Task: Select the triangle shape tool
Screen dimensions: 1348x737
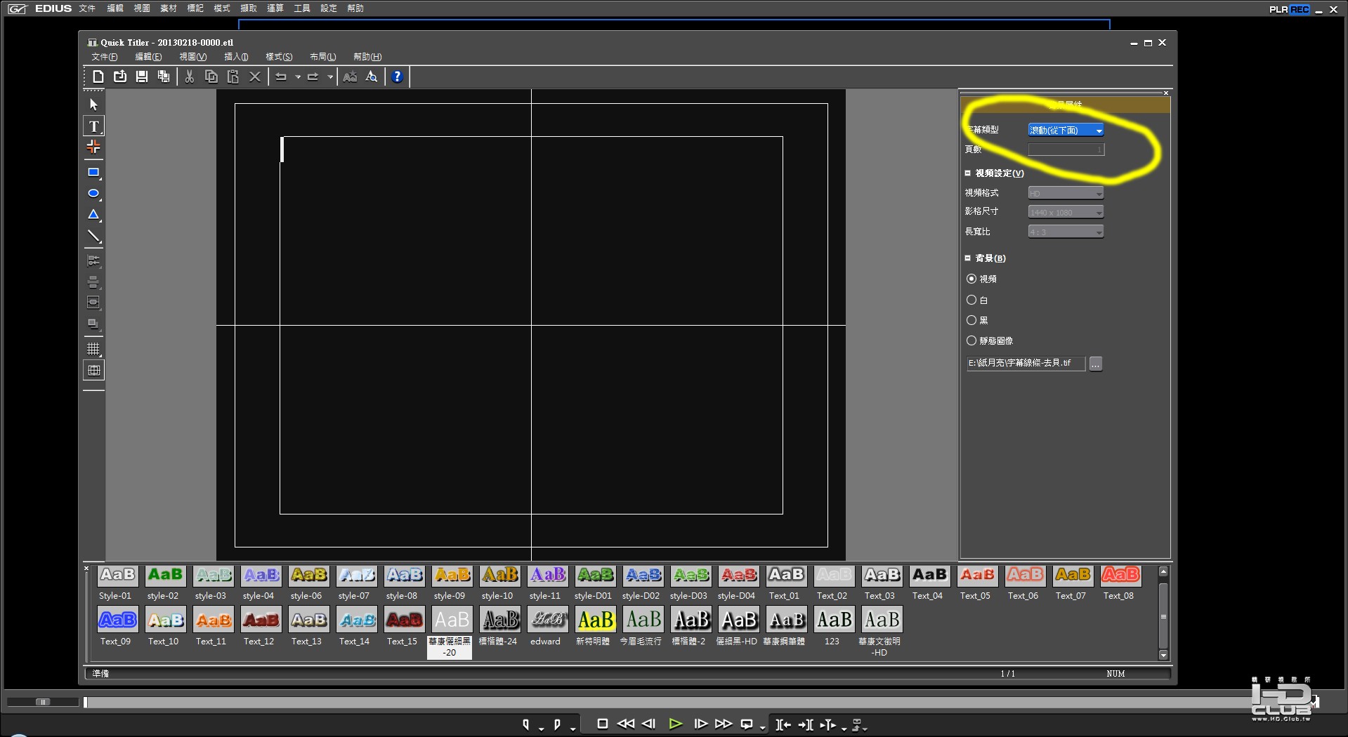Action: pyautogui.click(x=93, y=215)
